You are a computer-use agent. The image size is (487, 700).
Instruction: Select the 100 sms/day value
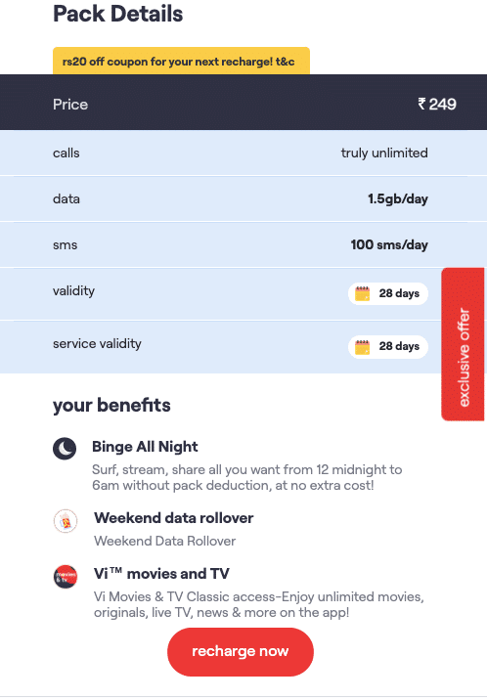click(389, 245)
